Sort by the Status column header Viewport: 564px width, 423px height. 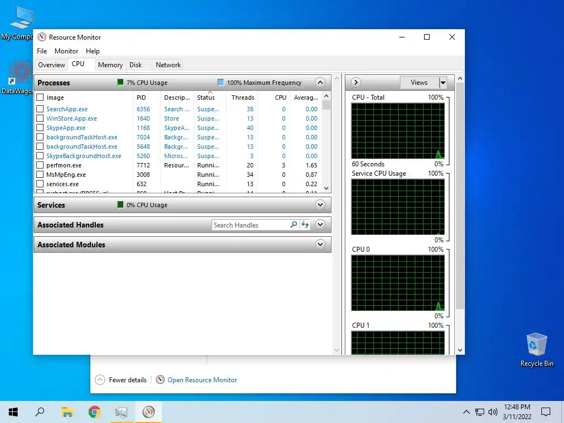pyautogui.click(x=210, y=97)
